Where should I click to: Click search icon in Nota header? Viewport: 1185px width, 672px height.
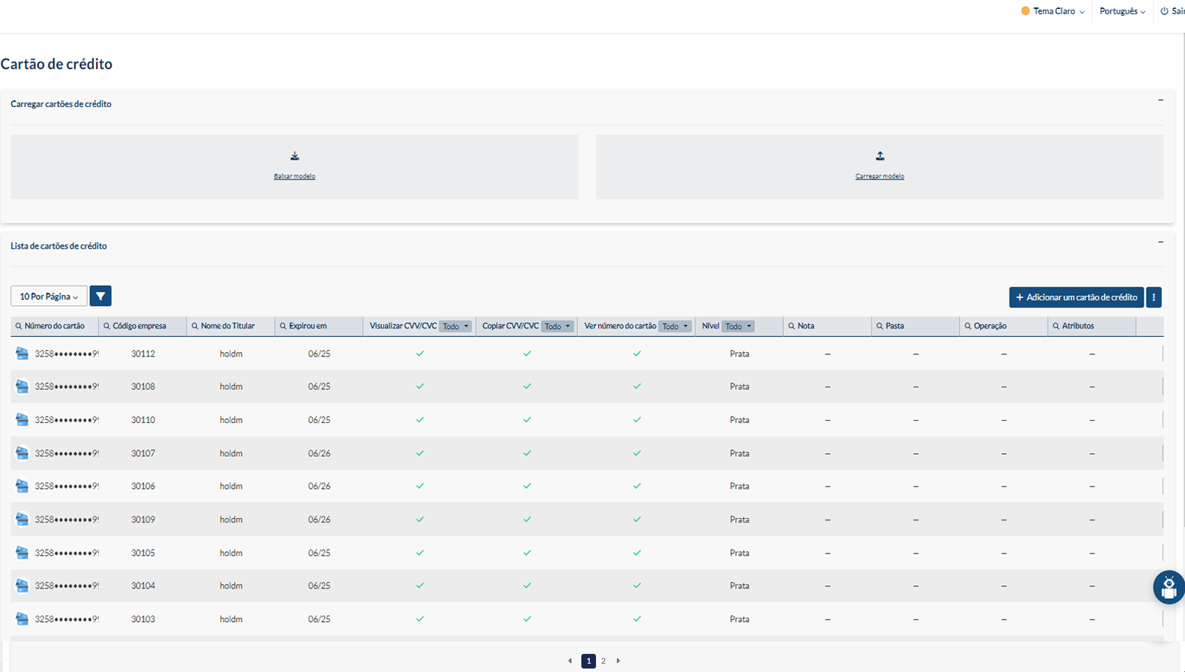click(792, 326)
